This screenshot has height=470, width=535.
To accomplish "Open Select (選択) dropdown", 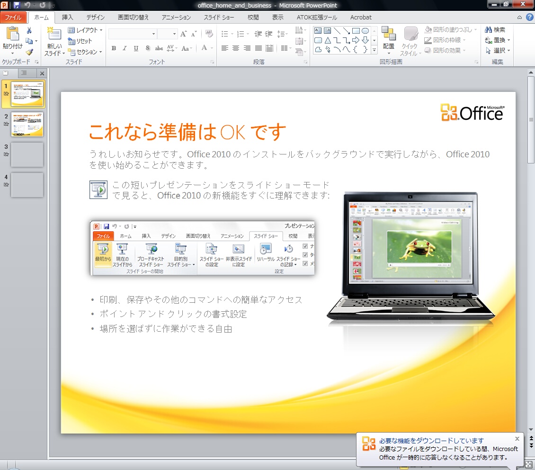I will pos(498,51).
